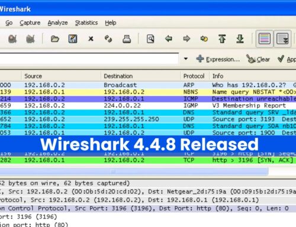Go forward with the right arrow icon

point(186,39)
